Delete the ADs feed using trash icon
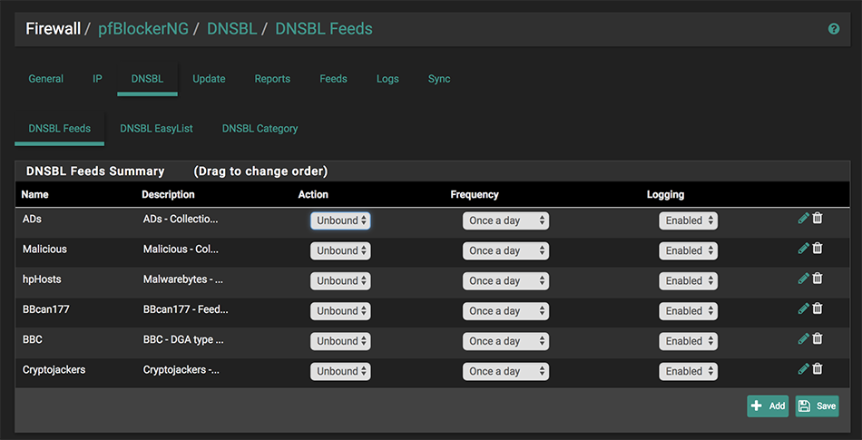This screenshot has width=862, height=440. click(x=818, y=219)
